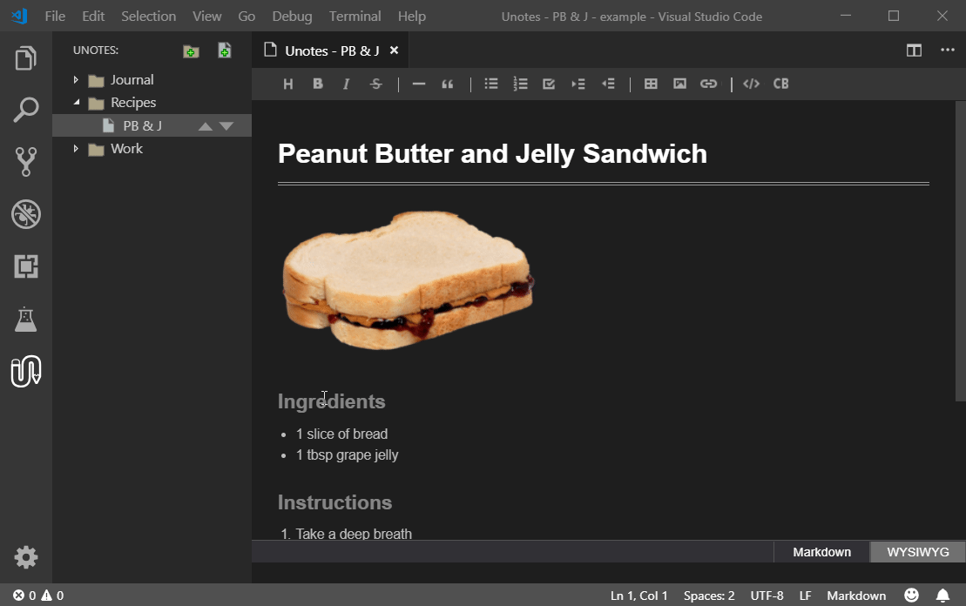Open the Terminal menu
This screenshot has width=966, height=606.
point(355,16)
